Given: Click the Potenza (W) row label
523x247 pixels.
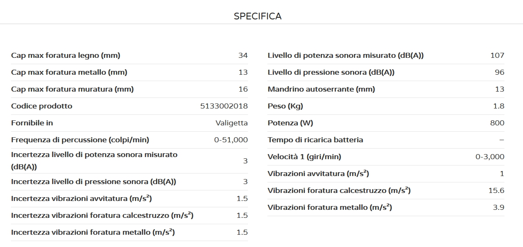Looking at the screenshot, I should [290, 123].
